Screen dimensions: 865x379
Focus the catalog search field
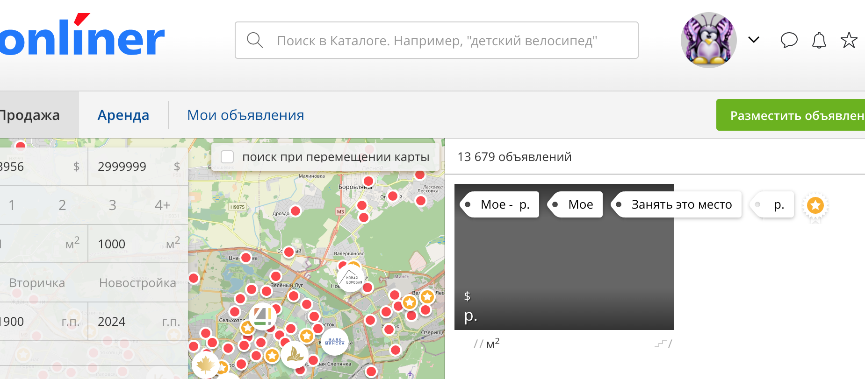(x=436, y=40)
